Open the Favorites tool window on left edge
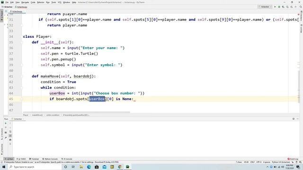The height and width of the screenshot is (170, 303). (2, 149)
